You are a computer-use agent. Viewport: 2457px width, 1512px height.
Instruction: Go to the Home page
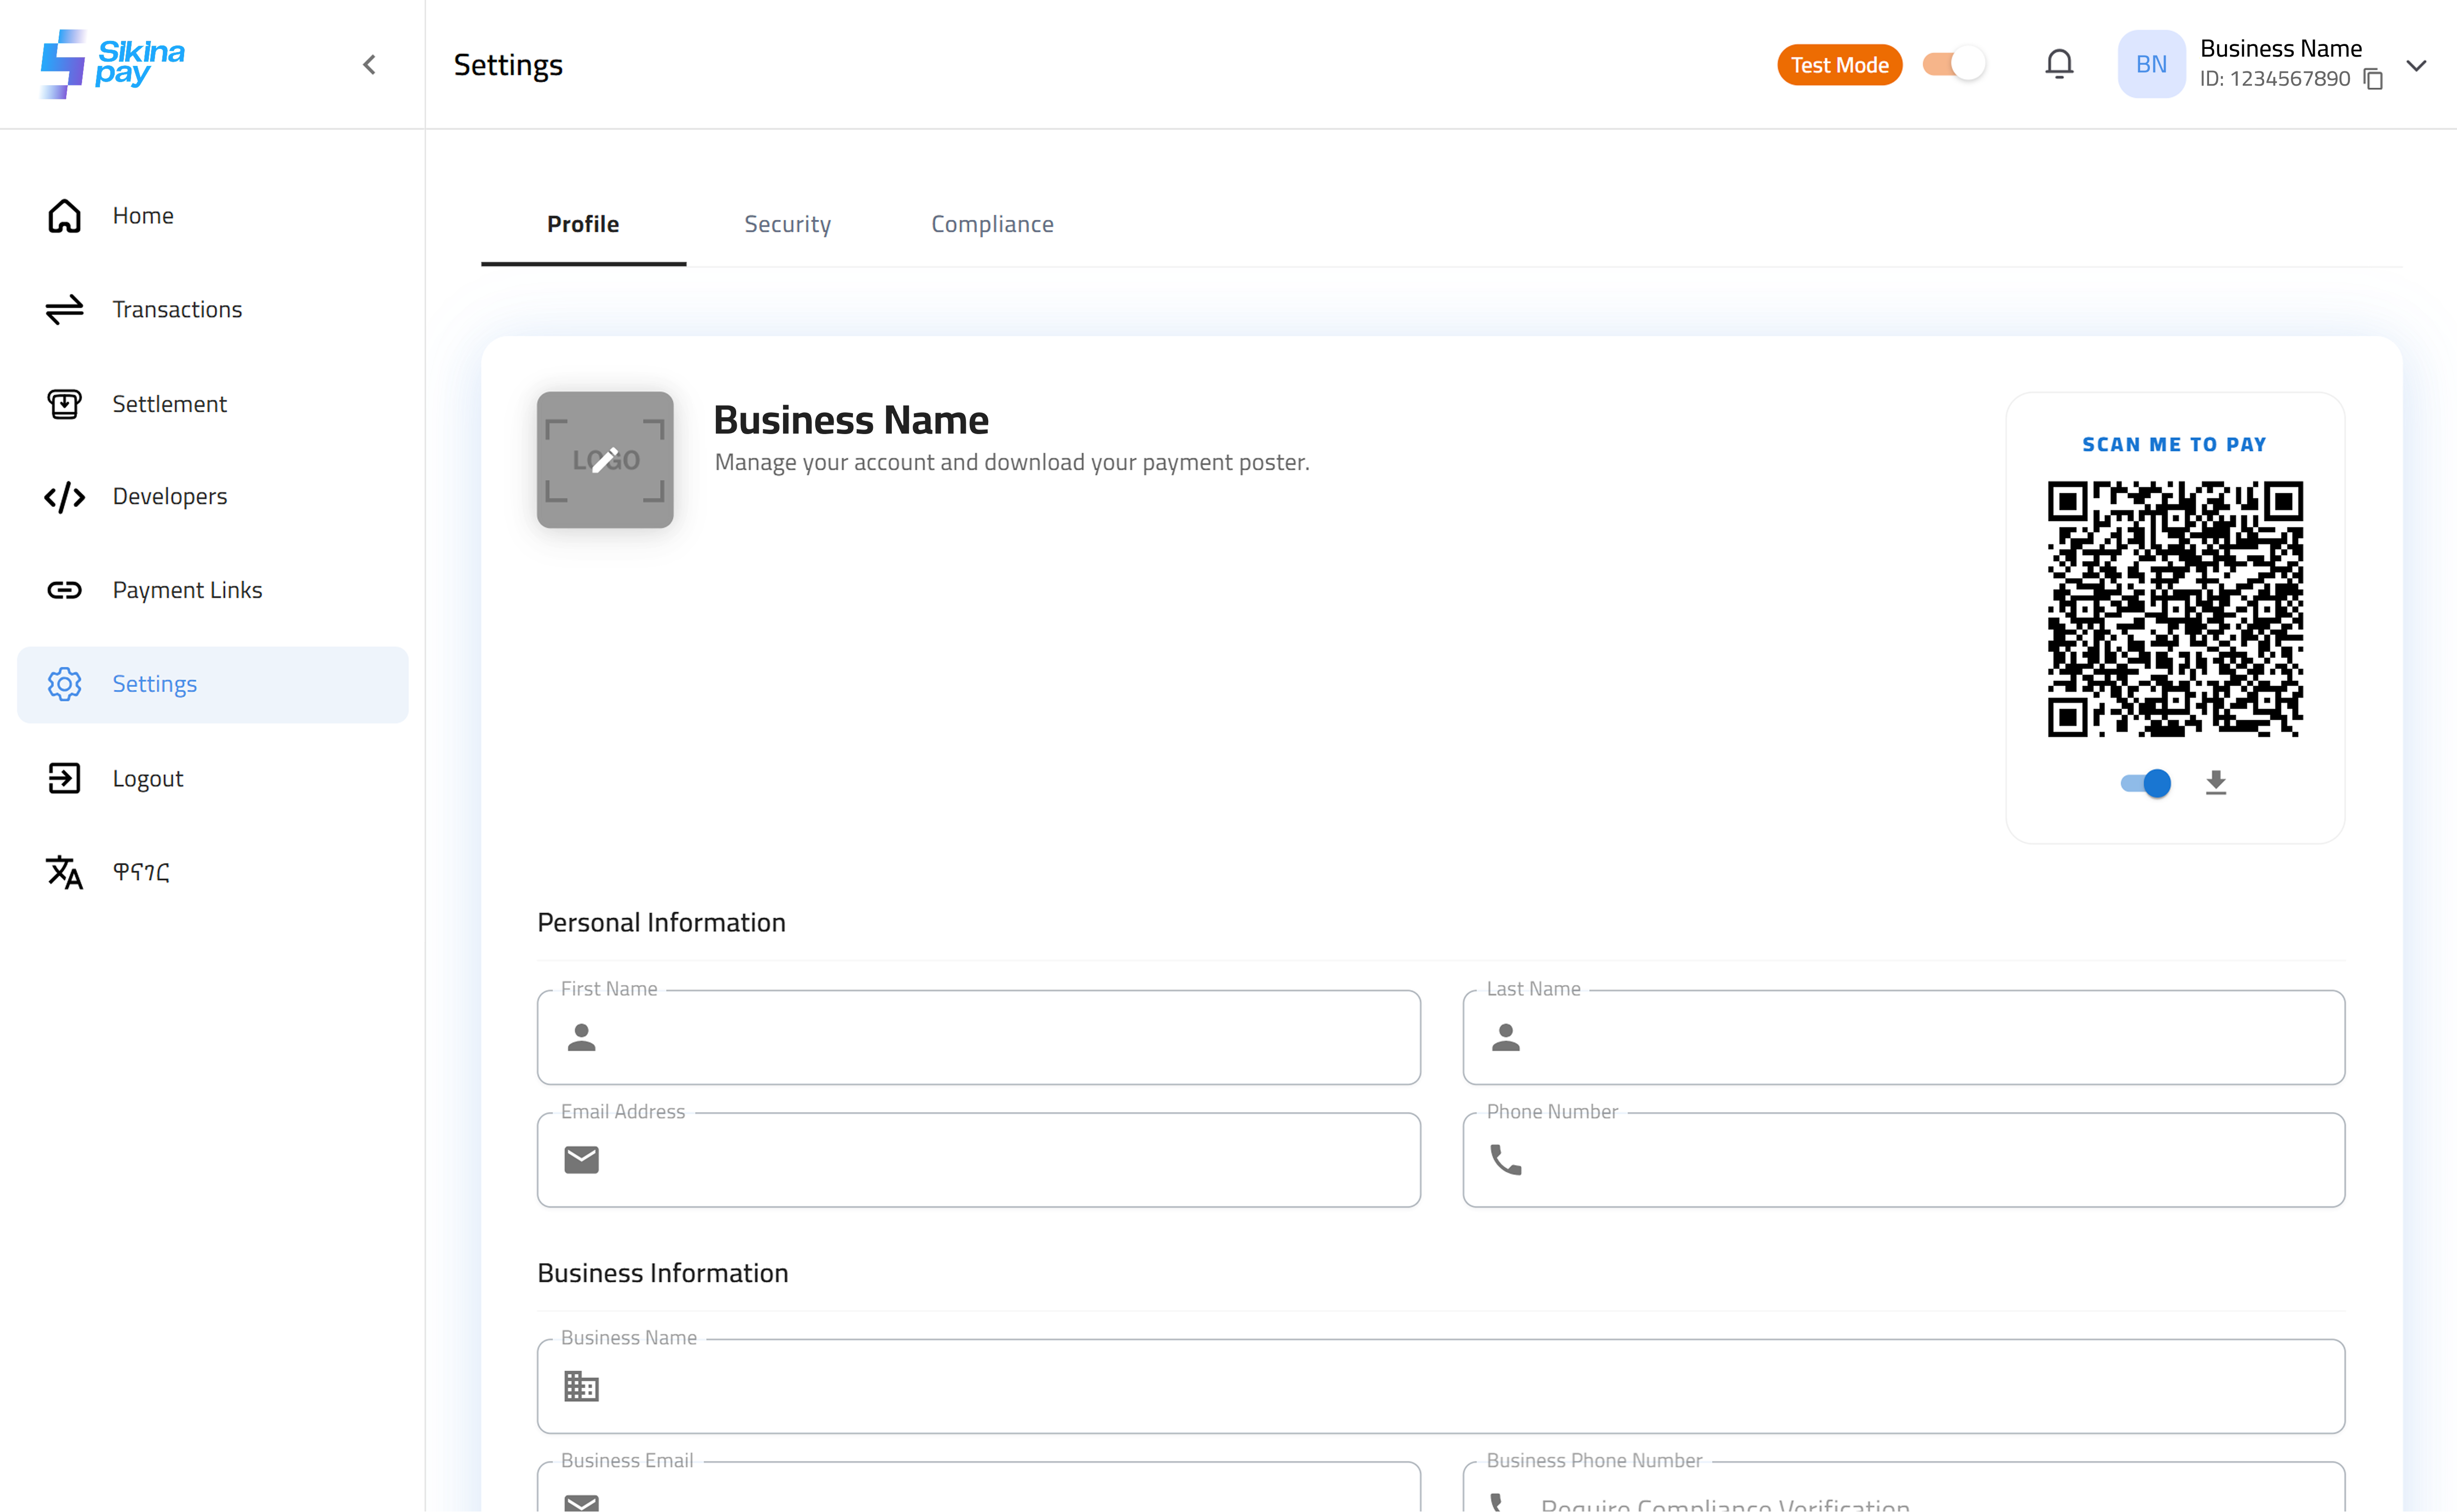[143, 216]
